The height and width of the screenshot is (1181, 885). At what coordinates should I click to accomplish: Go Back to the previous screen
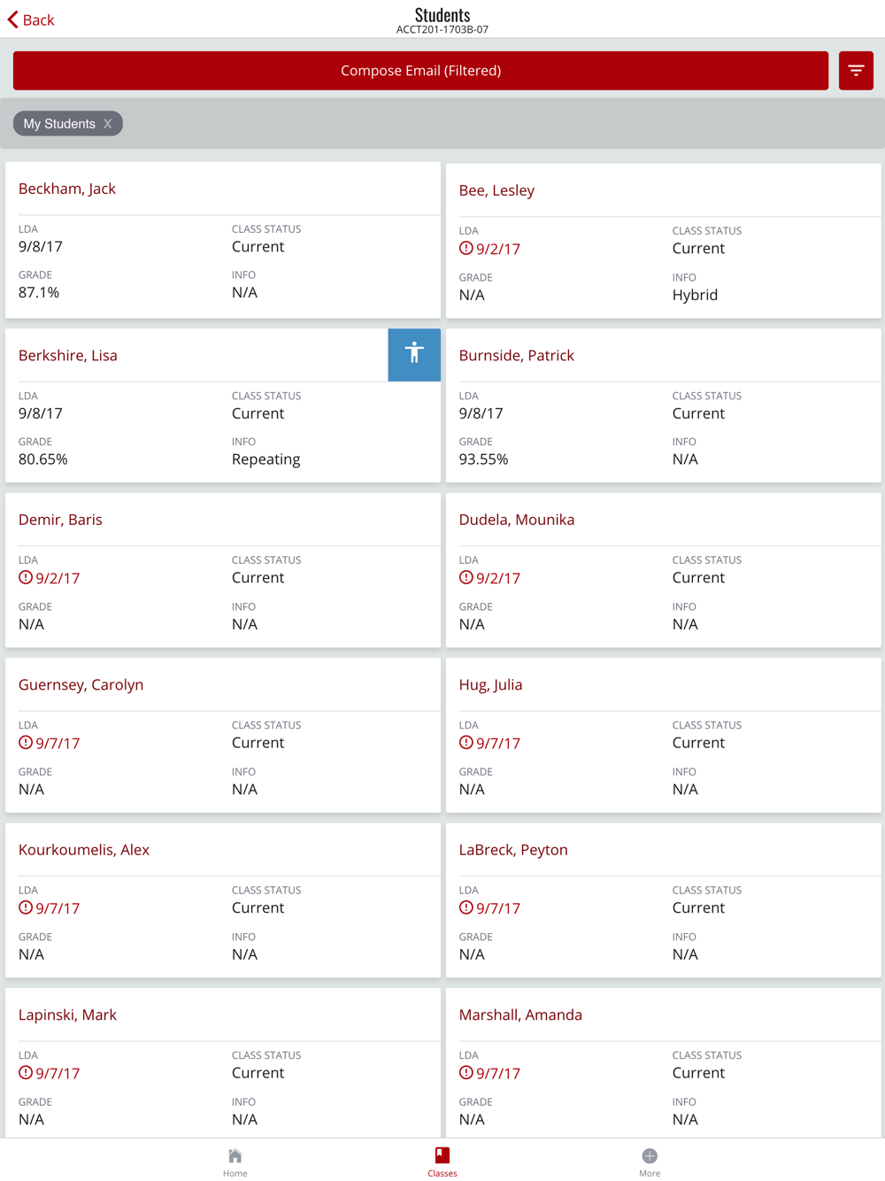pyautogui.click(x=32, y=19)
